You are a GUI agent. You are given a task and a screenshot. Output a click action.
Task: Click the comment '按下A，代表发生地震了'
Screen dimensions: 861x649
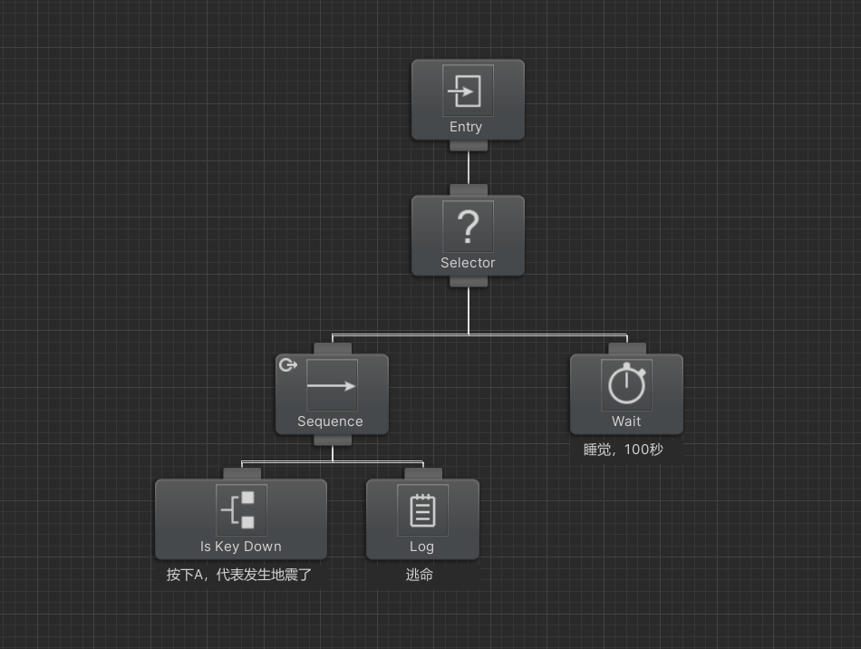pyautogui.click(x=239, y=575)
